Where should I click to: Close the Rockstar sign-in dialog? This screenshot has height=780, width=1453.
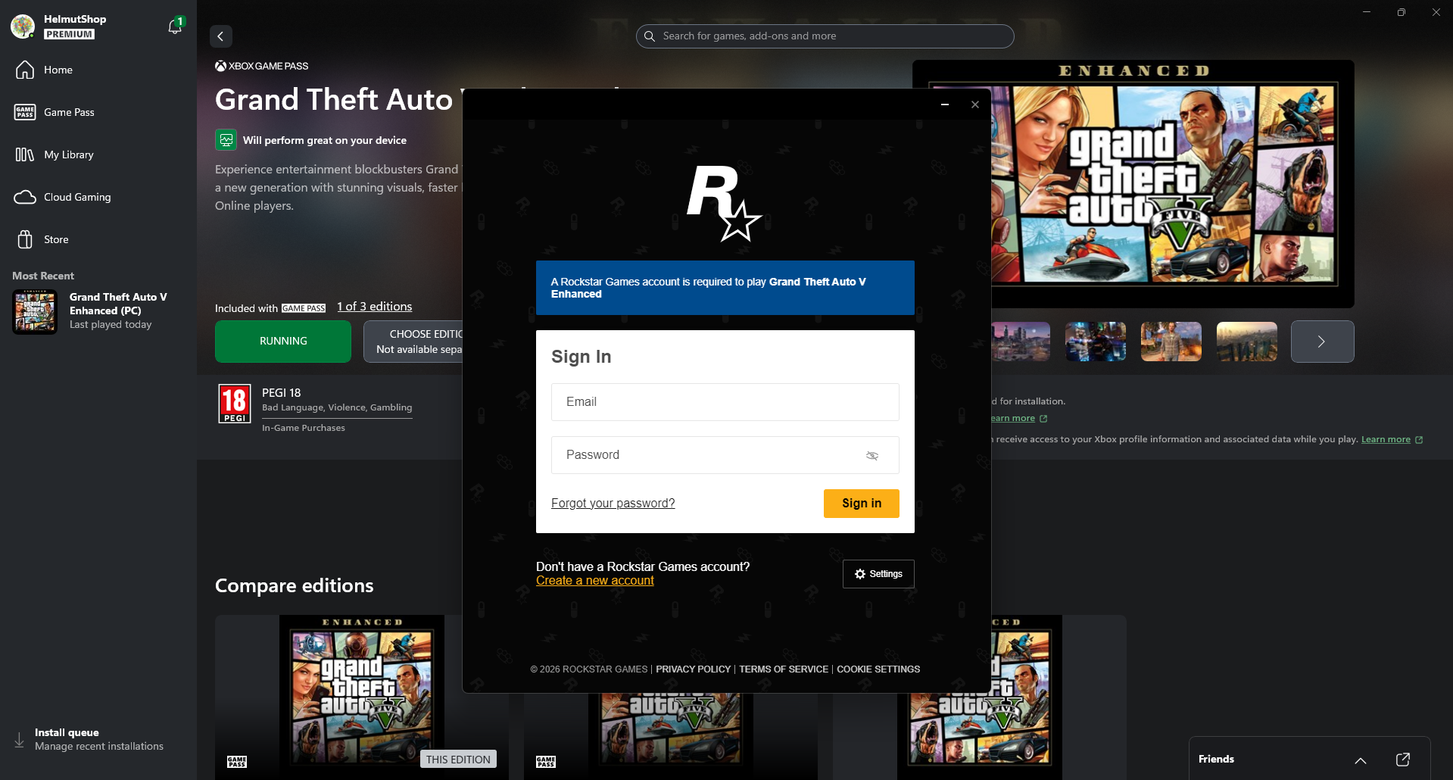tap(975, 105)
